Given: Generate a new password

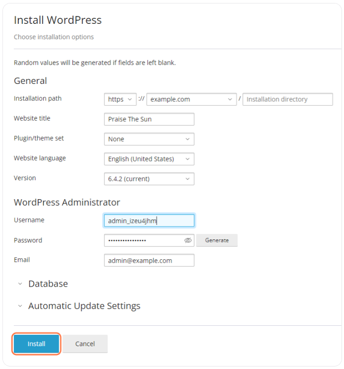Looking at the screenshot, I should (217, 240).
